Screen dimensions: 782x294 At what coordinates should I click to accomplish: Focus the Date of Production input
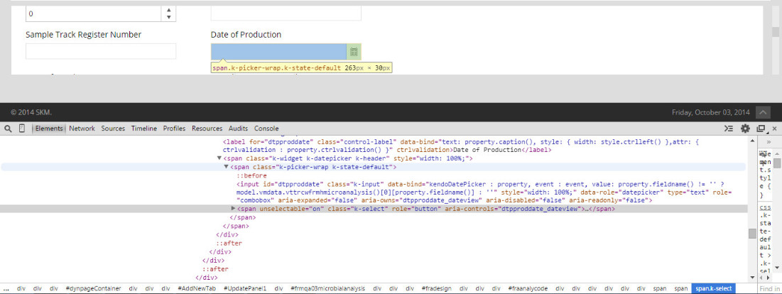coord(279,52)
